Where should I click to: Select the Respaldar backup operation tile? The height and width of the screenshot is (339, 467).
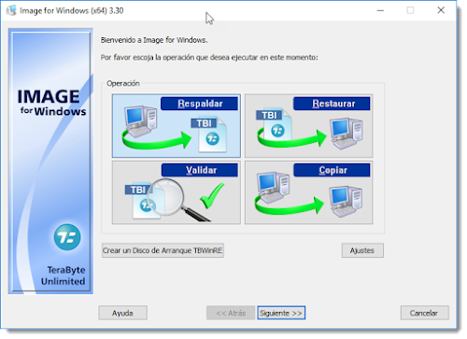pyautogui.click(x=177, y=126)
